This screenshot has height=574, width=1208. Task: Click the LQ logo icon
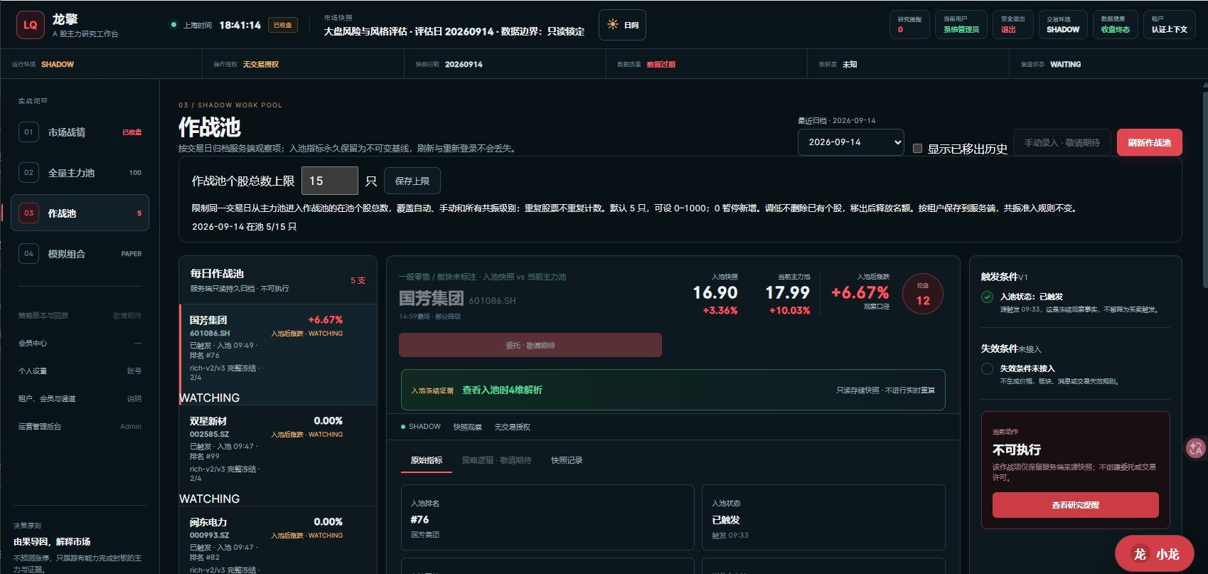point(30,25)
